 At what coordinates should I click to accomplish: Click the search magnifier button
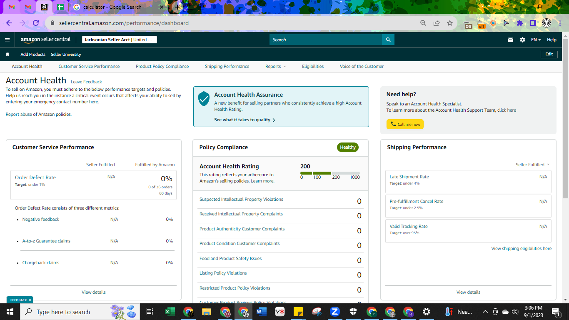coord(388,40)
